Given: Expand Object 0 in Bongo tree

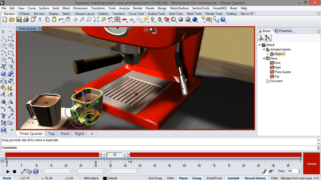Looking at the screenshot, I should point(268,54).
